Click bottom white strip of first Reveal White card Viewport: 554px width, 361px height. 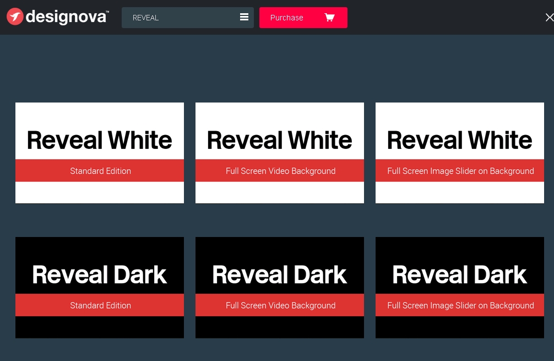click(x=100, y=192)
